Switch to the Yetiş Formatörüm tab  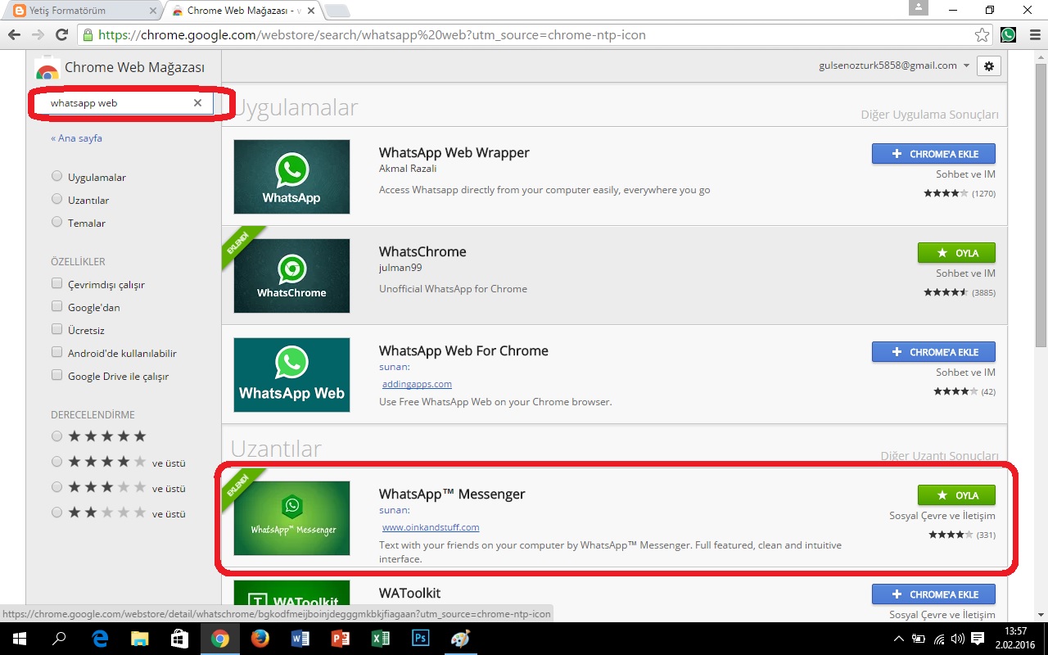(x=82, y=11)
